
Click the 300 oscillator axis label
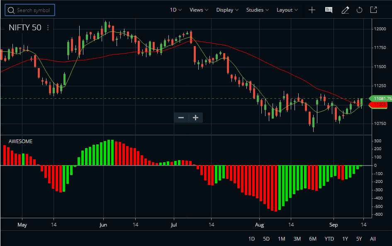[x=378, y=141]
